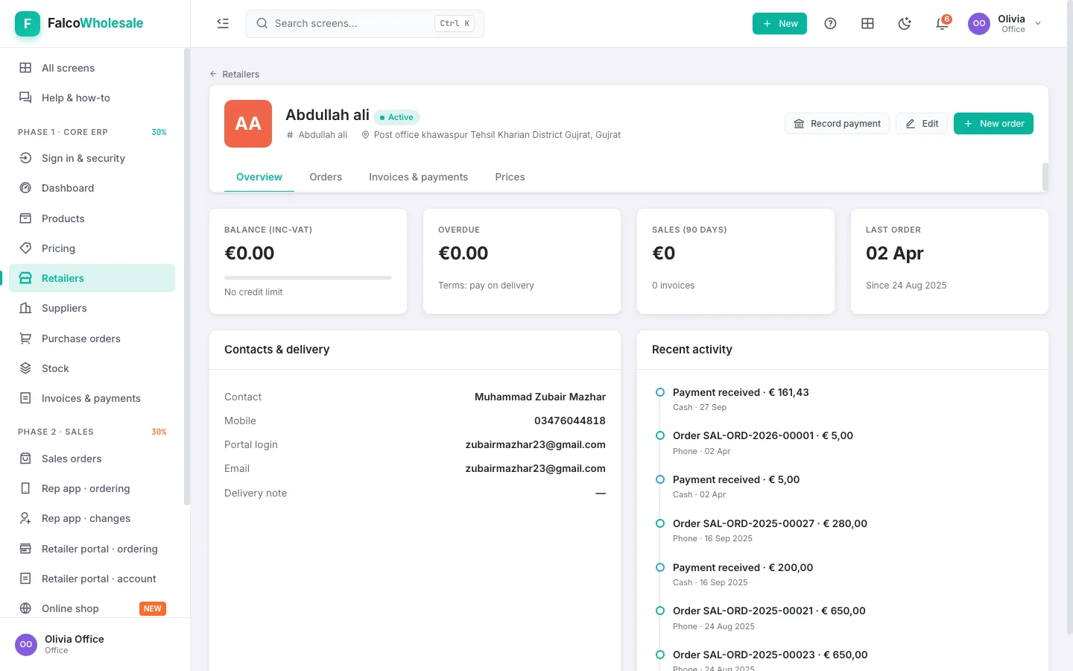Image resolution: width=1073 pixels, height=671 pixels.
Task: Click the Retailers store icon
Action: [25, 278]
